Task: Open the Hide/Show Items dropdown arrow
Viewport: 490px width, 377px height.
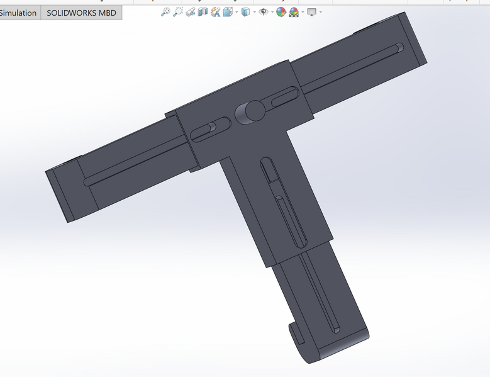Action: (x=271, y=12)
